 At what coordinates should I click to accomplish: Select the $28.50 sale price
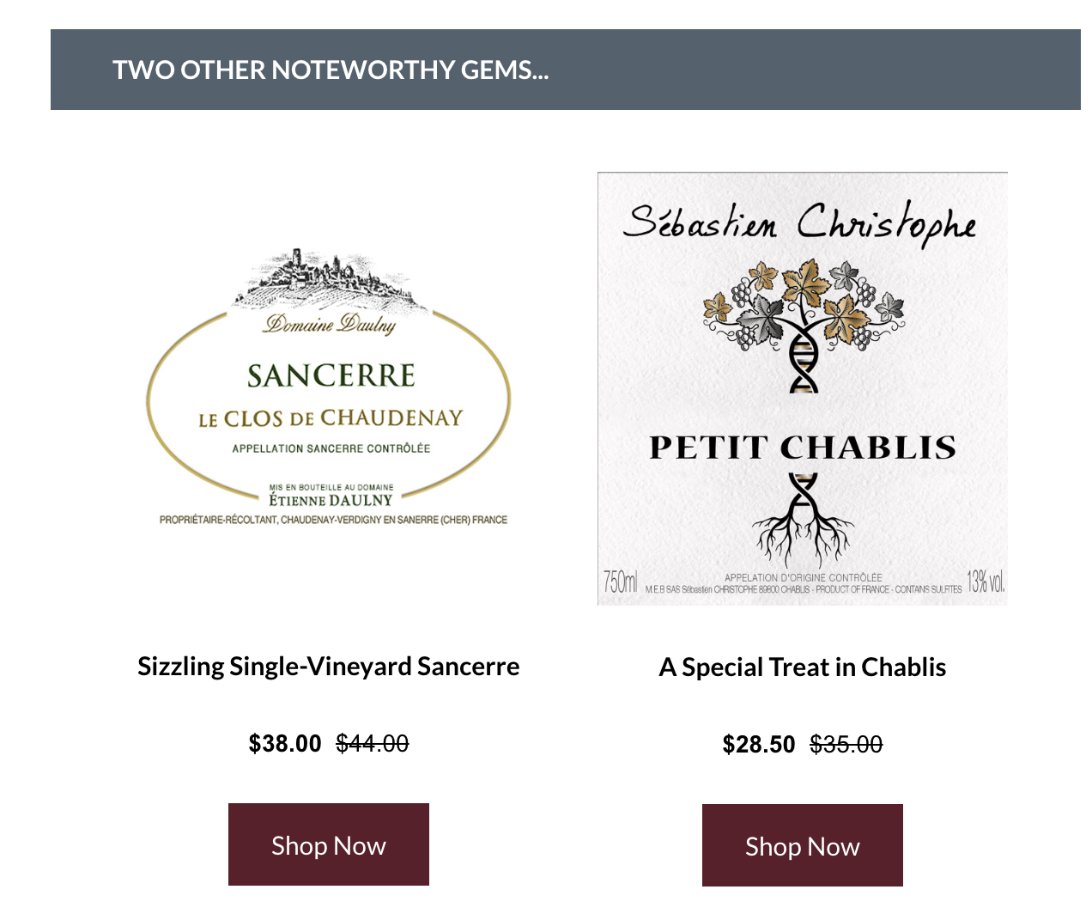click(x=759, y=744)
